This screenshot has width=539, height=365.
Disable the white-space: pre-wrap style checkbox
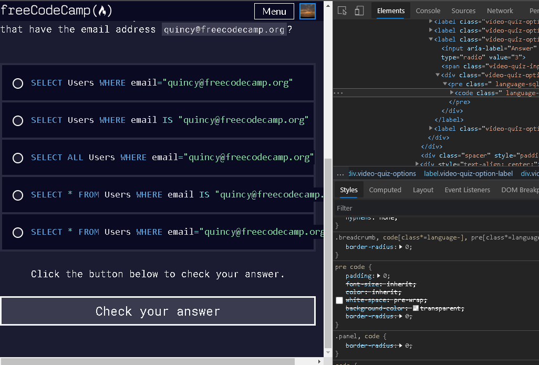click(339, 300)
